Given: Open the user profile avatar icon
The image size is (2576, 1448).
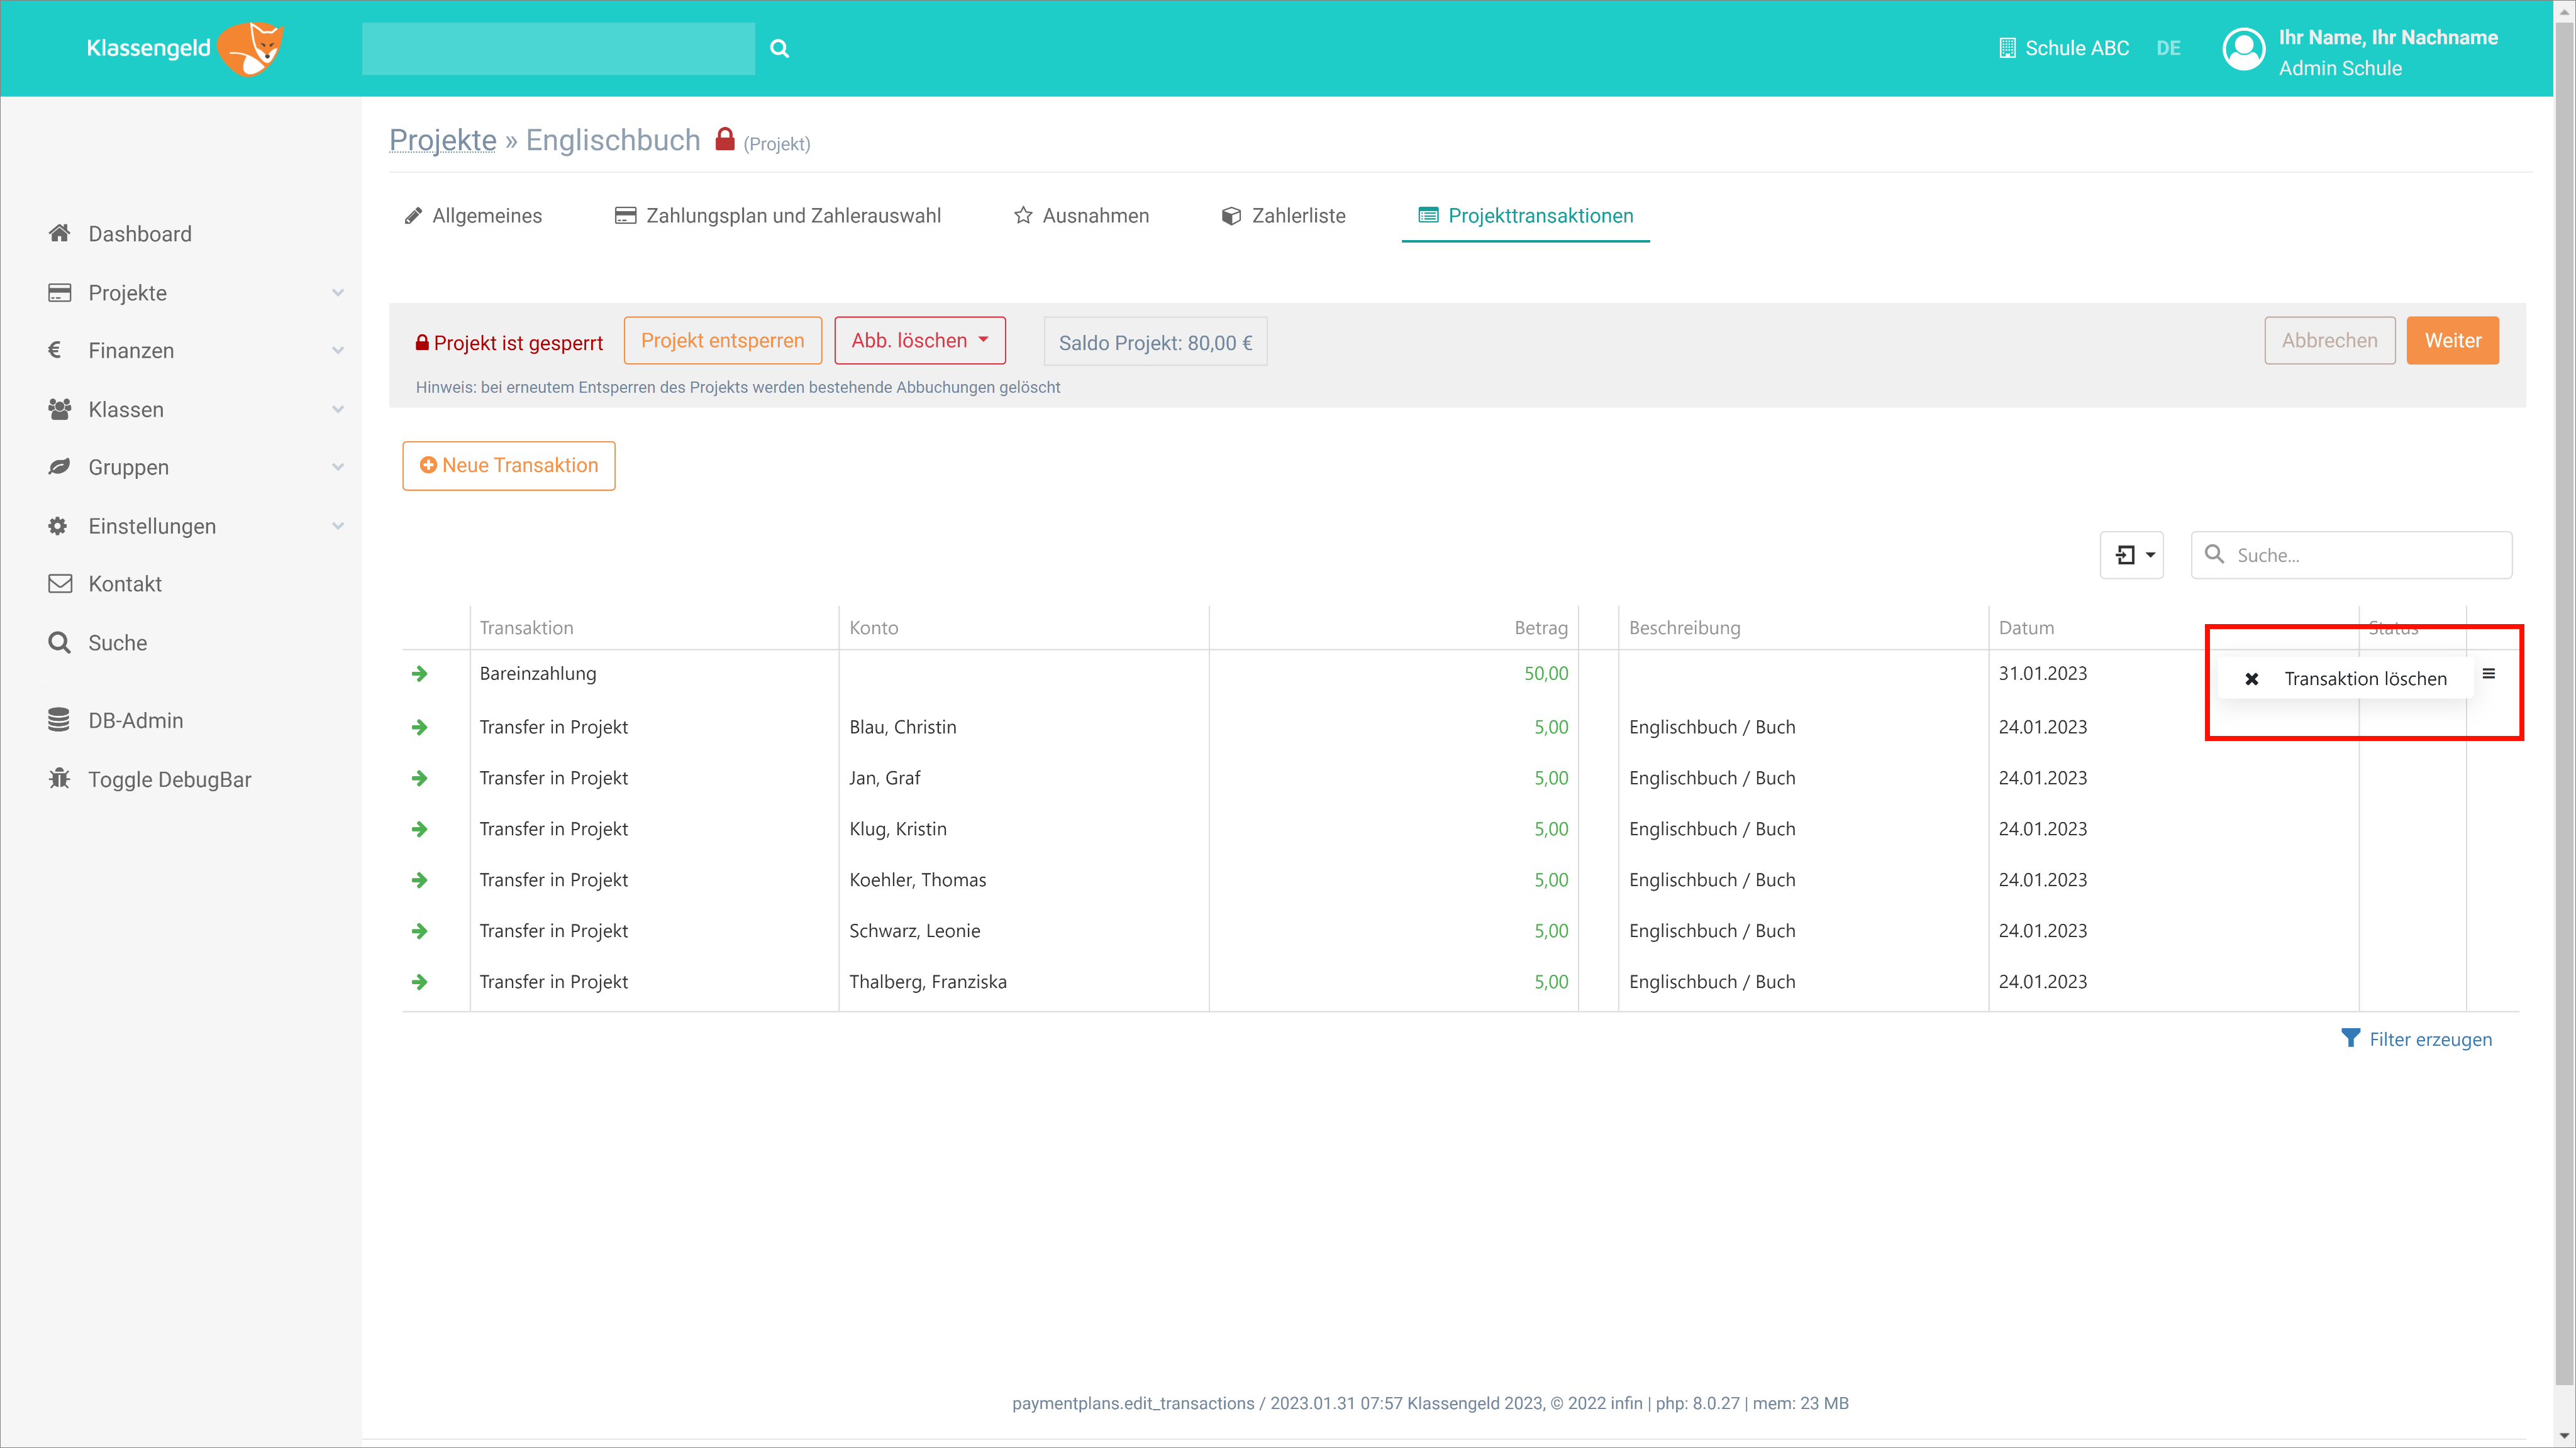Looking at the screenshot, I should click(x=2243, y=49).
